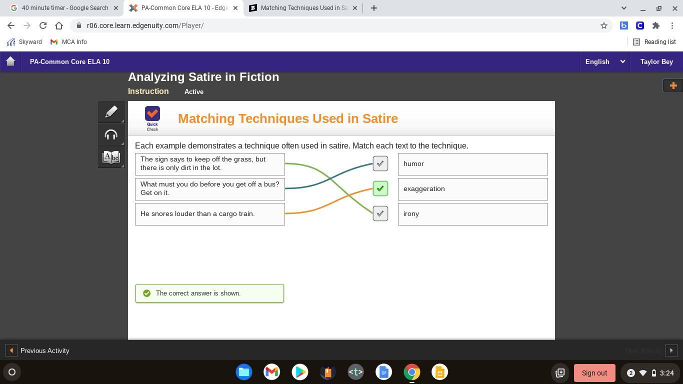Open the browser home page
Viewport: 683px width, 384px height.
tap(59, 25)
